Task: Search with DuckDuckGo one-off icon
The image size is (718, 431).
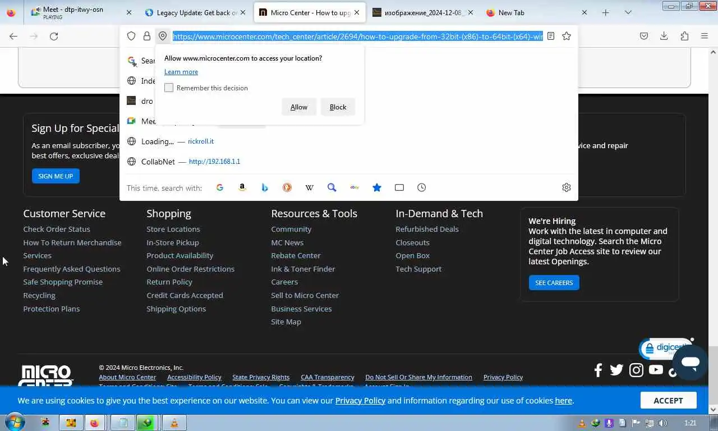Action: [x=287, y=187]
